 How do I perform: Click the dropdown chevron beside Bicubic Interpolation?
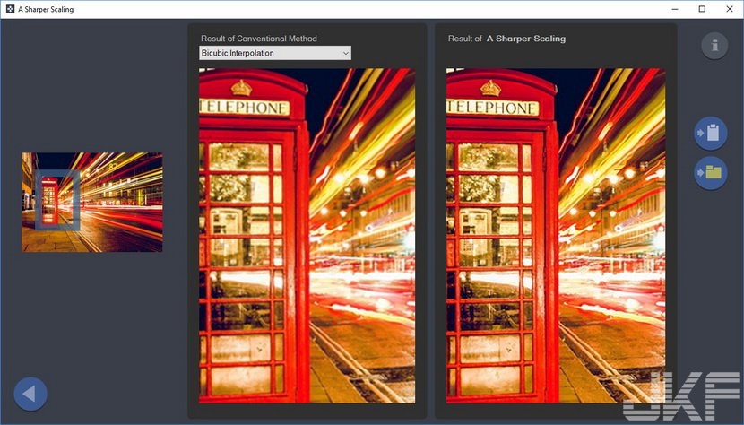point(345,53)
